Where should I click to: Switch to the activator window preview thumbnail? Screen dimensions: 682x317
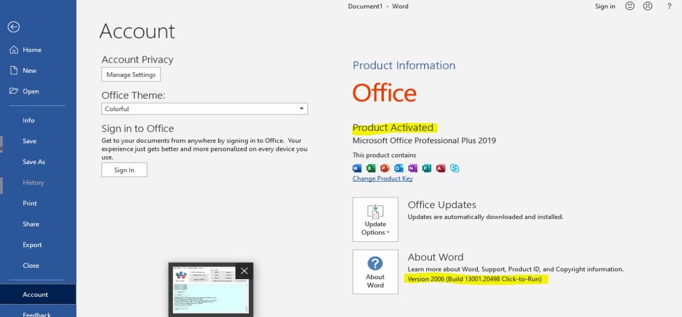(x=211, y=290)
